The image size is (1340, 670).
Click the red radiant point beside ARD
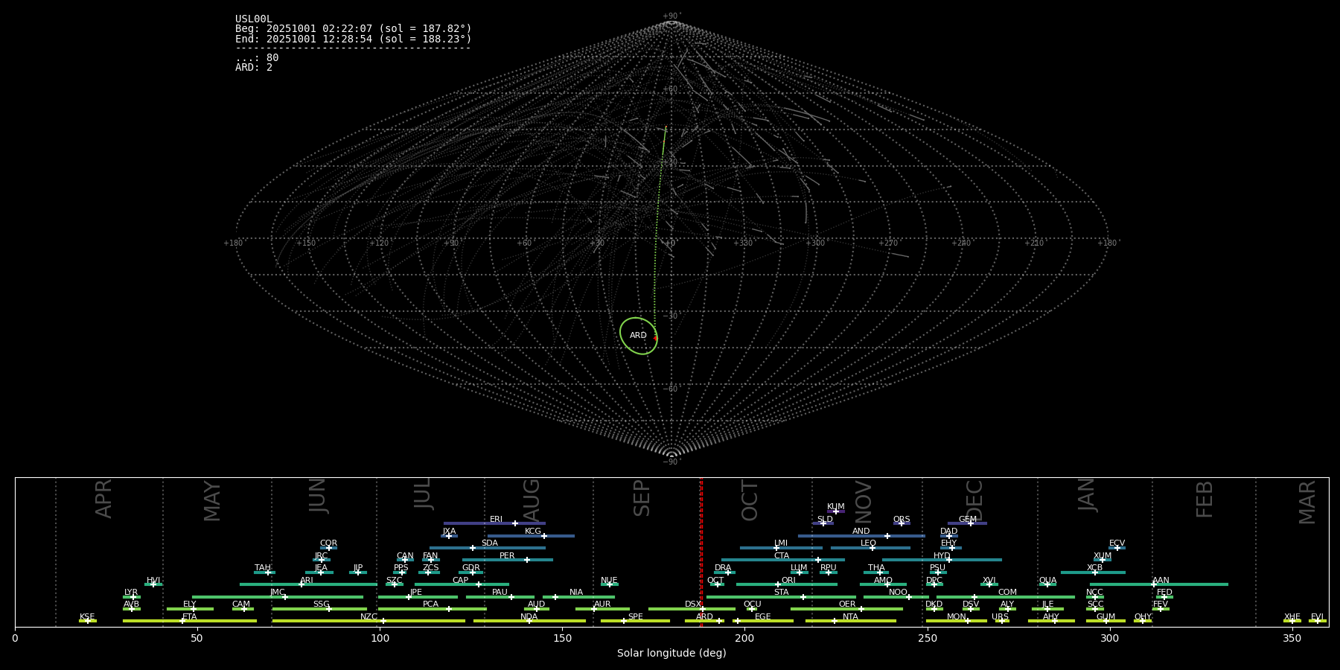(655, 338)
